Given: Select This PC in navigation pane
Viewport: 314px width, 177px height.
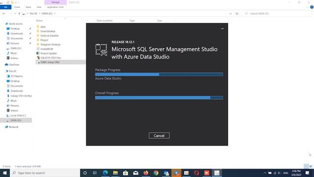Looking at the screenshot, I should pos(13,71).
